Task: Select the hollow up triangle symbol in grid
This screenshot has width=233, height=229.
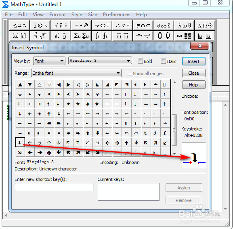Action: click(40, 85)
